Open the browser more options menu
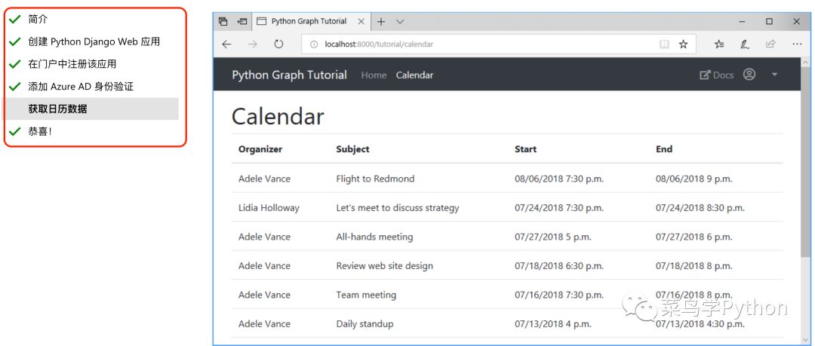 797,44
